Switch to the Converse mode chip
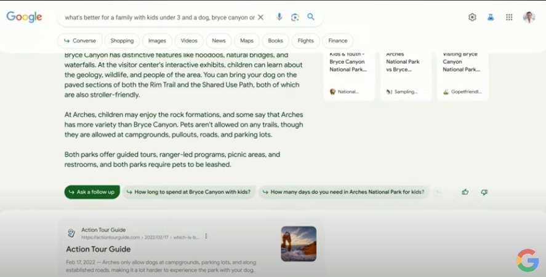Screen dimensions: 546x277 coord(80,41)
